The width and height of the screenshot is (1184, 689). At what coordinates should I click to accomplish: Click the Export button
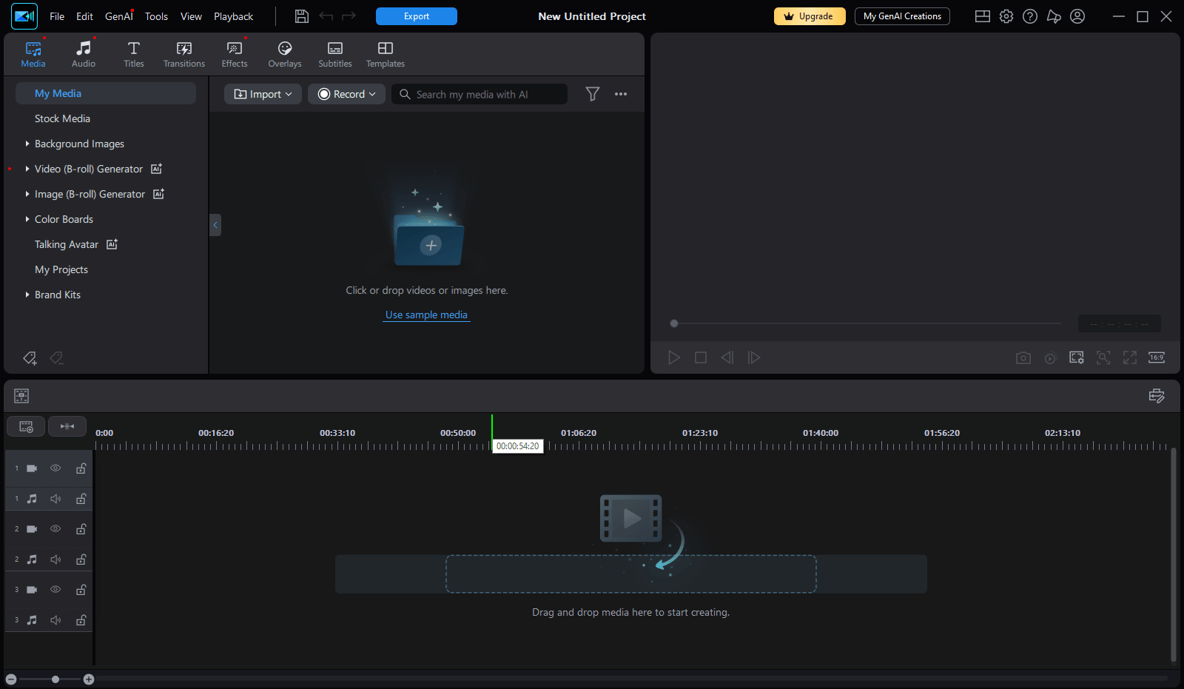click(x=417, y=16)
